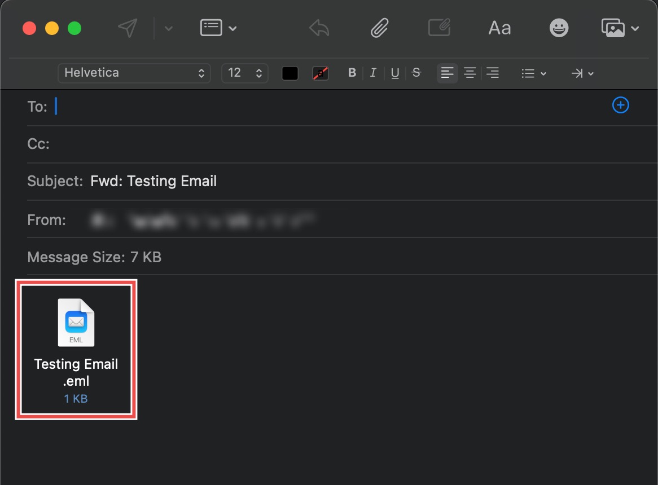Click the Reply arrow icon

tap(319, 28)
